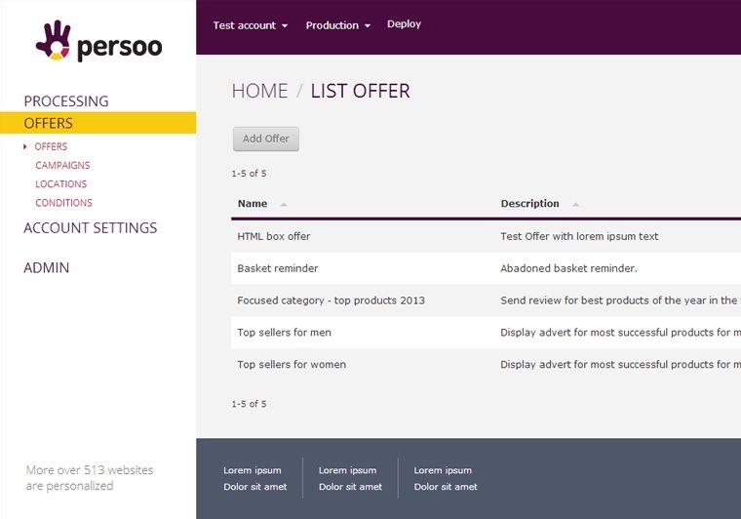Click the first Lorem ipsum footer link
The width and height of the screenshot is (741, 519).
pyautogui.click(x=253, y=470)
